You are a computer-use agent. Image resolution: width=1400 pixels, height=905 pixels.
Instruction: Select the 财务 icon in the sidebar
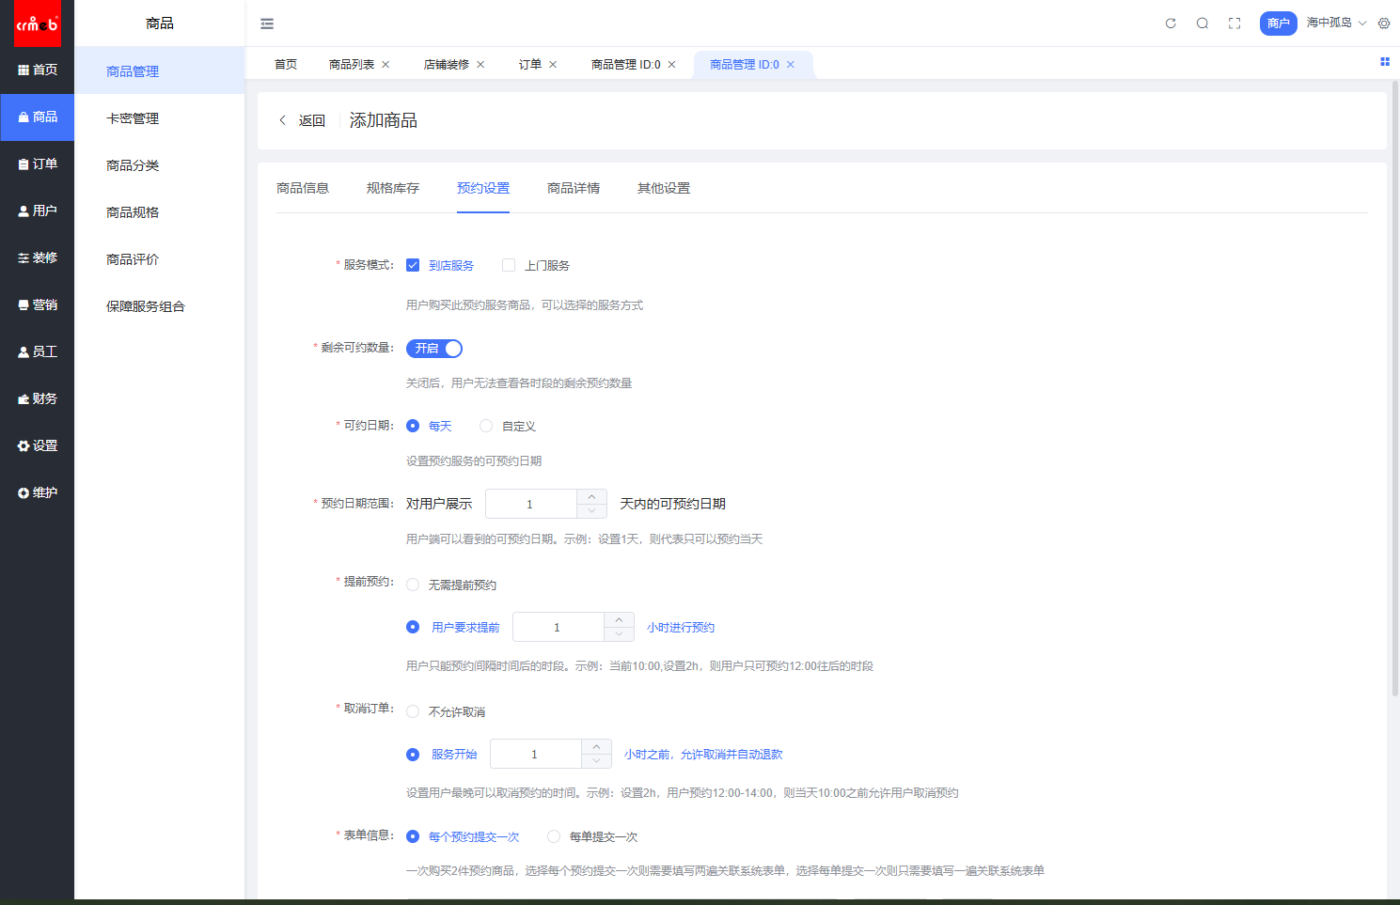pos(38,398)
